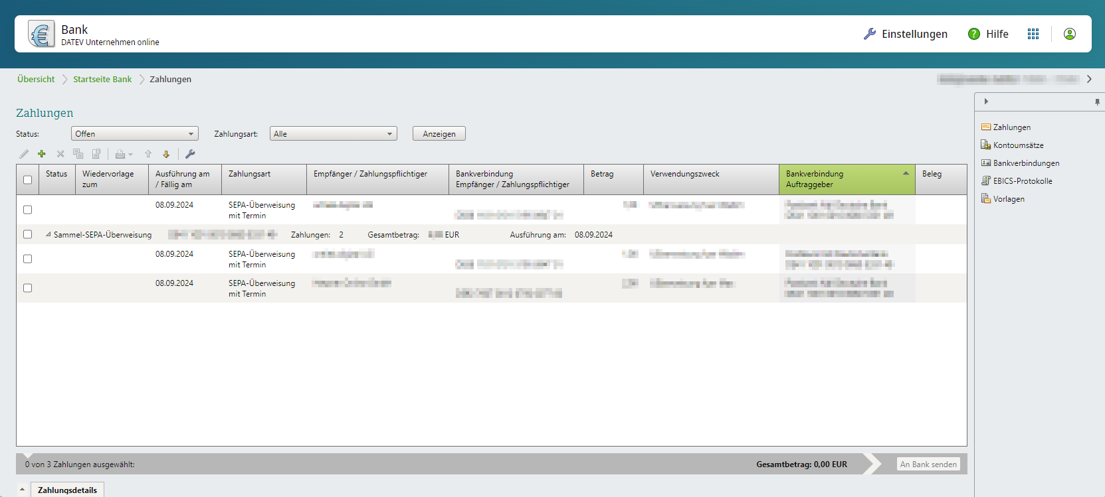Open the Zahlungsdetails tab

tap(67, 490)
